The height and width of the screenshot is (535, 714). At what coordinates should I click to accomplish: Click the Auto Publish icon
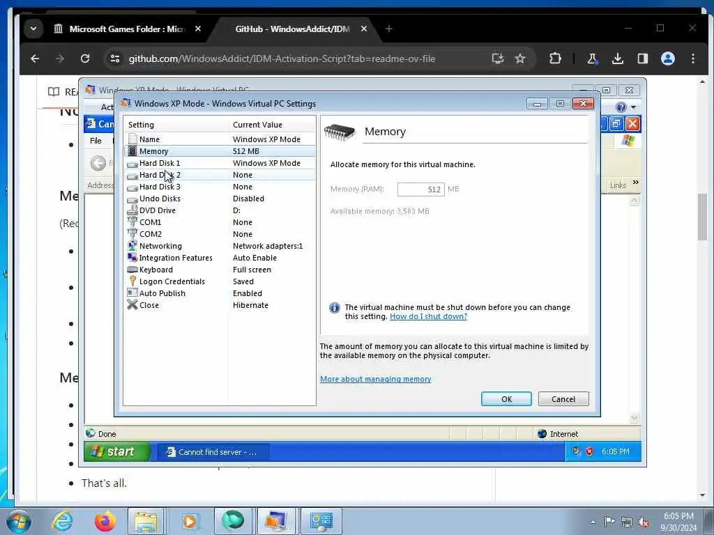[x=132, y=293]
